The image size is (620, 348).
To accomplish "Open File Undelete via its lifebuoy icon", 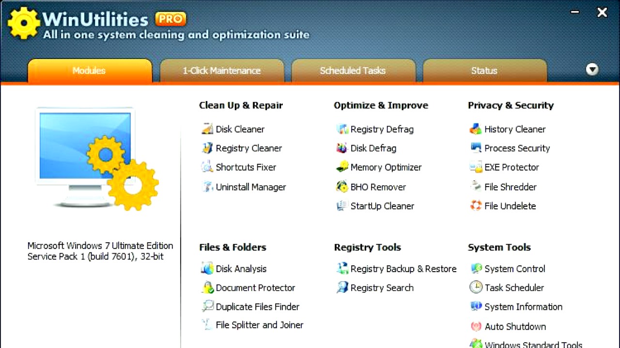I will tap(476, 206).
